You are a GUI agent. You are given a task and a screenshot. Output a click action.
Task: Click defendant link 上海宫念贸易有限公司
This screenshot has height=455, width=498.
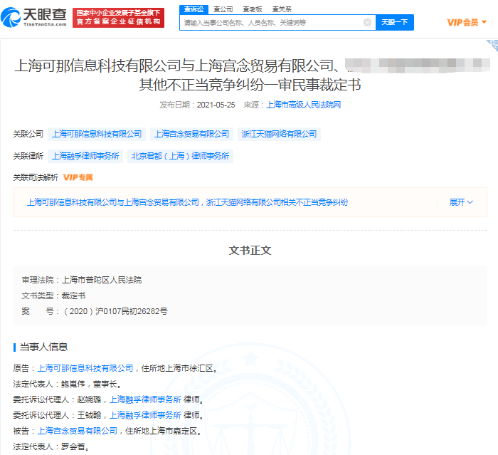click(77, 431)
